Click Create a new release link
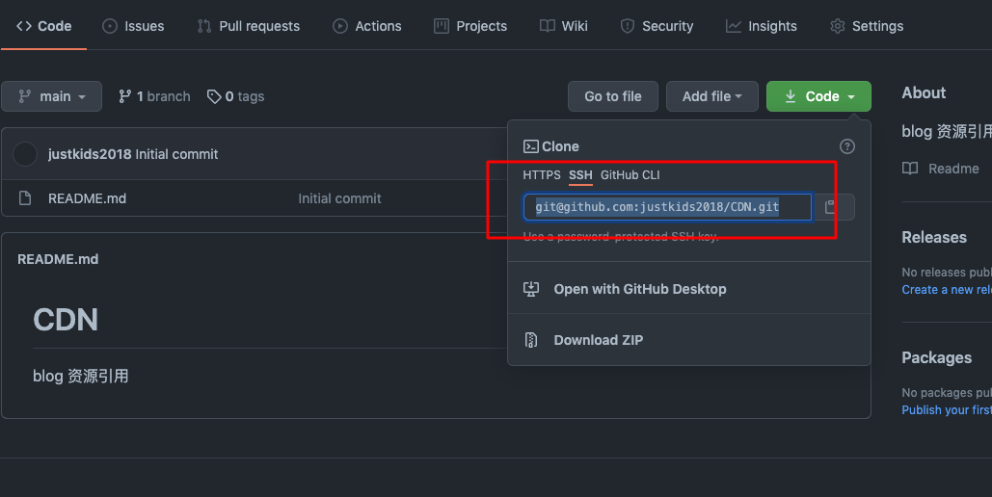This screenshot has width=992, height=497. coord(947,290)
